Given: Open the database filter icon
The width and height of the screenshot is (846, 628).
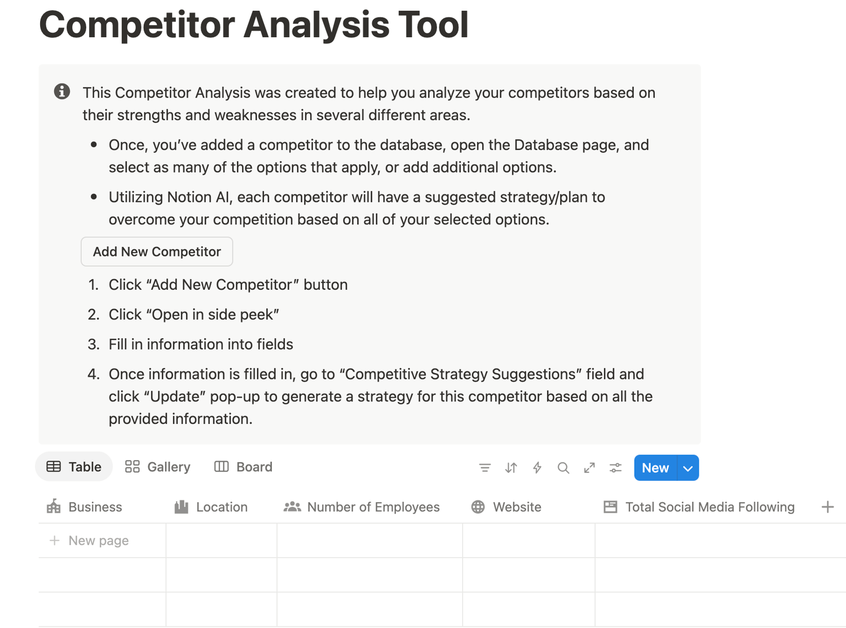Looking at the screenshot, I should 484,468.
